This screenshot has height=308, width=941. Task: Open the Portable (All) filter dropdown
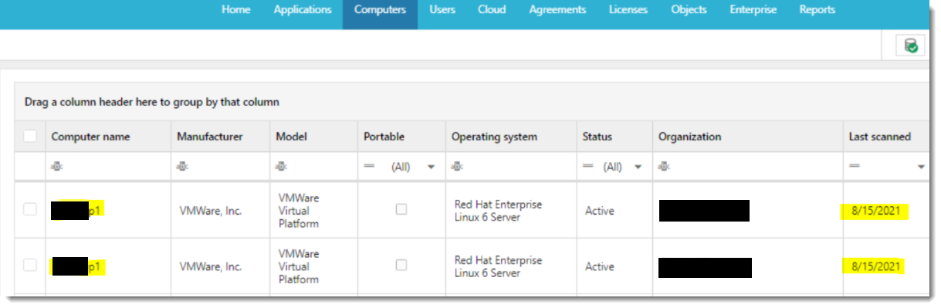(x=431, y=167)
